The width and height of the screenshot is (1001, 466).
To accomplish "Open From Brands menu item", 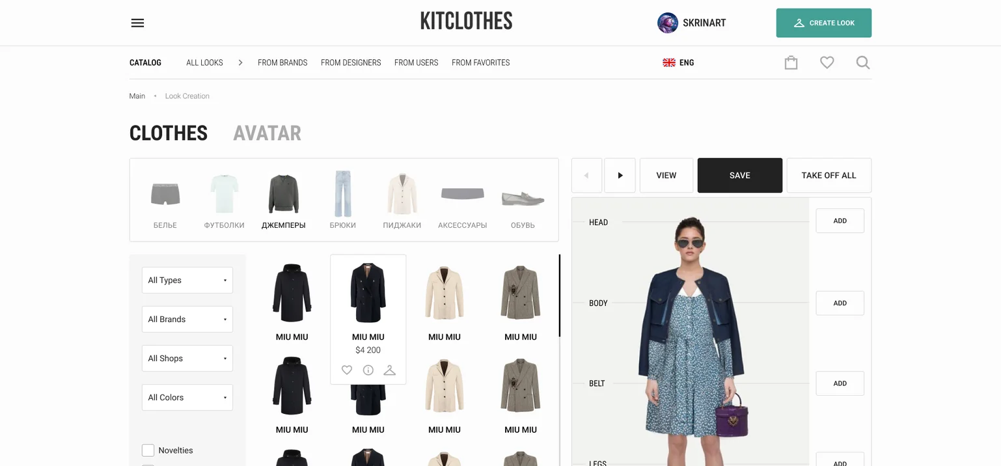I will tap(282, 62).
